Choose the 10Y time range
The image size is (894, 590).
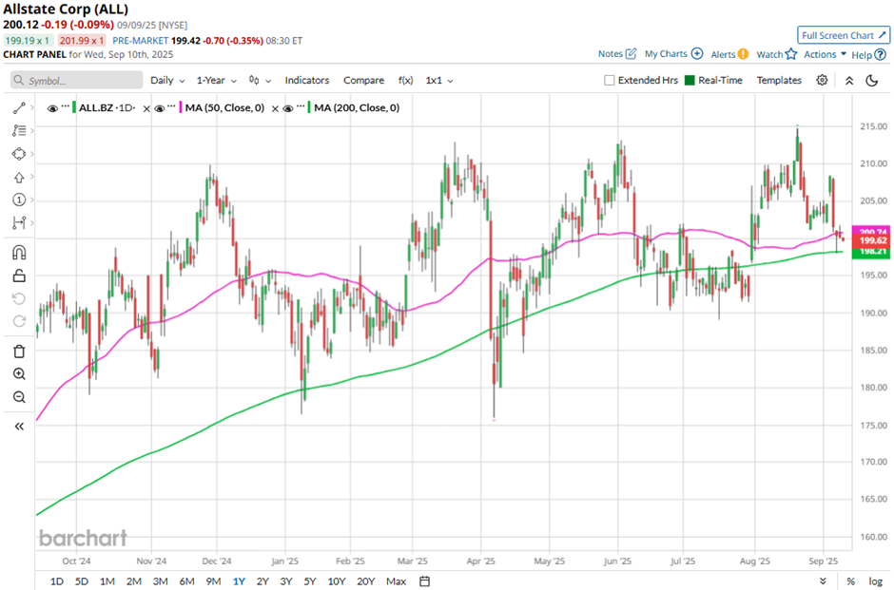tap(337, 580)
